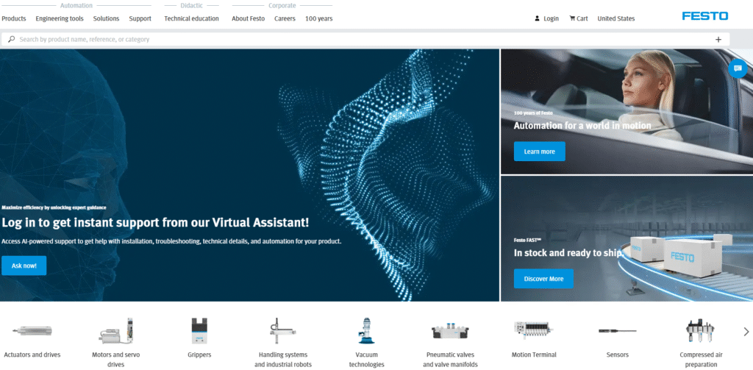
Task: Click the Discover More button
Action: coord(543,279)
